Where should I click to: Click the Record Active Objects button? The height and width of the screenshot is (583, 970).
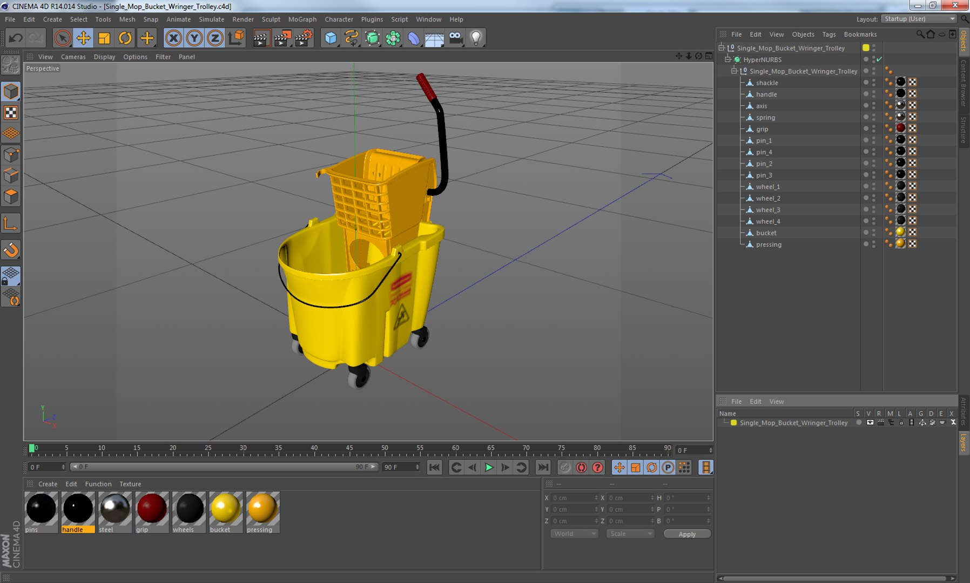(x=565, y=467)
